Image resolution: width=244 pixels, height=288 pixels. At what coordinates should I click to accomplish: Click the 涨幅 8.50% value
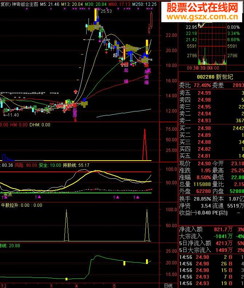click(x=204, y=177)
